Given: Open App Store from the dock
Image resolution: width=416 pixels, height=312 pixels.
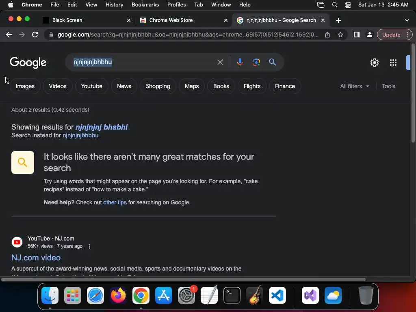Looking at the screenshot, I should (164, 295).
